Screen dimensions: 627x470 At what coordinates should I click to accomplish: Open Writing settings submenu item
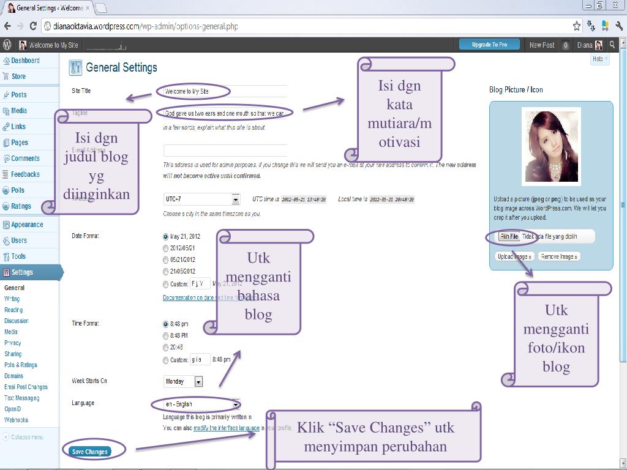(x=12, y=299)
